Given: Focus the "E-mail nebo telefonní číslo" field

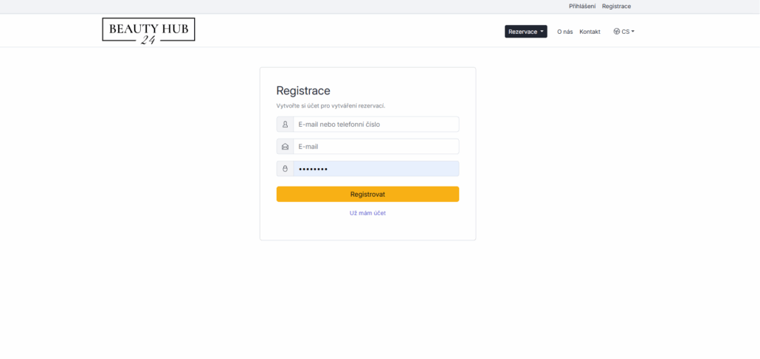Looking at the screenshot, I should point(376,125).
